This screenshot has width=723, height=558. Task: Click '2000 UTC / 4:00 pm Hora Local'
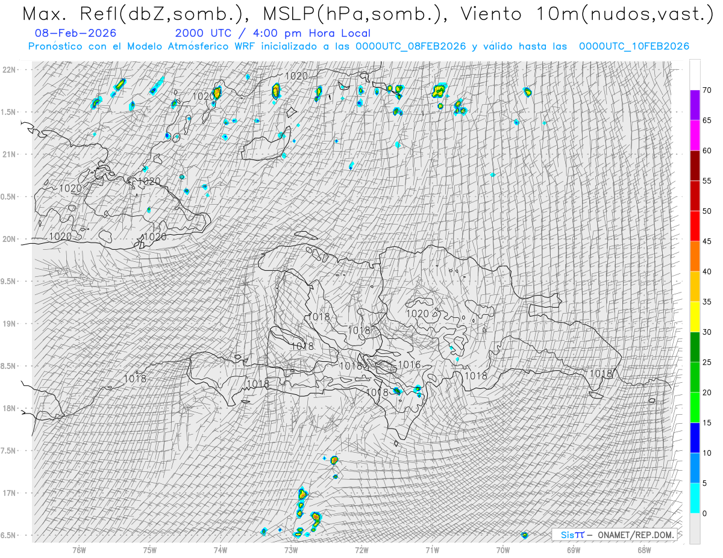pyautogui.click(x=273, y=33)
